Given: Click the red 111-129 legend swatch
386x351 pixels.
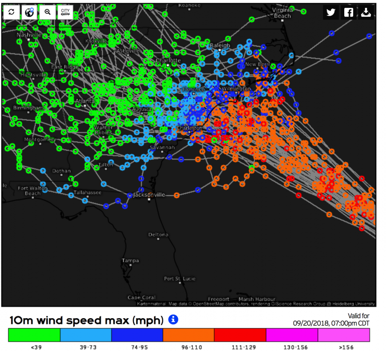Looking at the screenshot, I should click(240, 335).
